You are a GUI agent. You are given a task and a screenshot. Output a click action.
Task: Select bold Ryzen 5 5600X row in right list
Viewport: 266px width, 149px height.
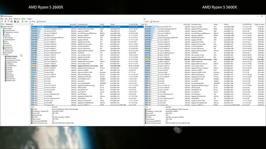[204, 60]
